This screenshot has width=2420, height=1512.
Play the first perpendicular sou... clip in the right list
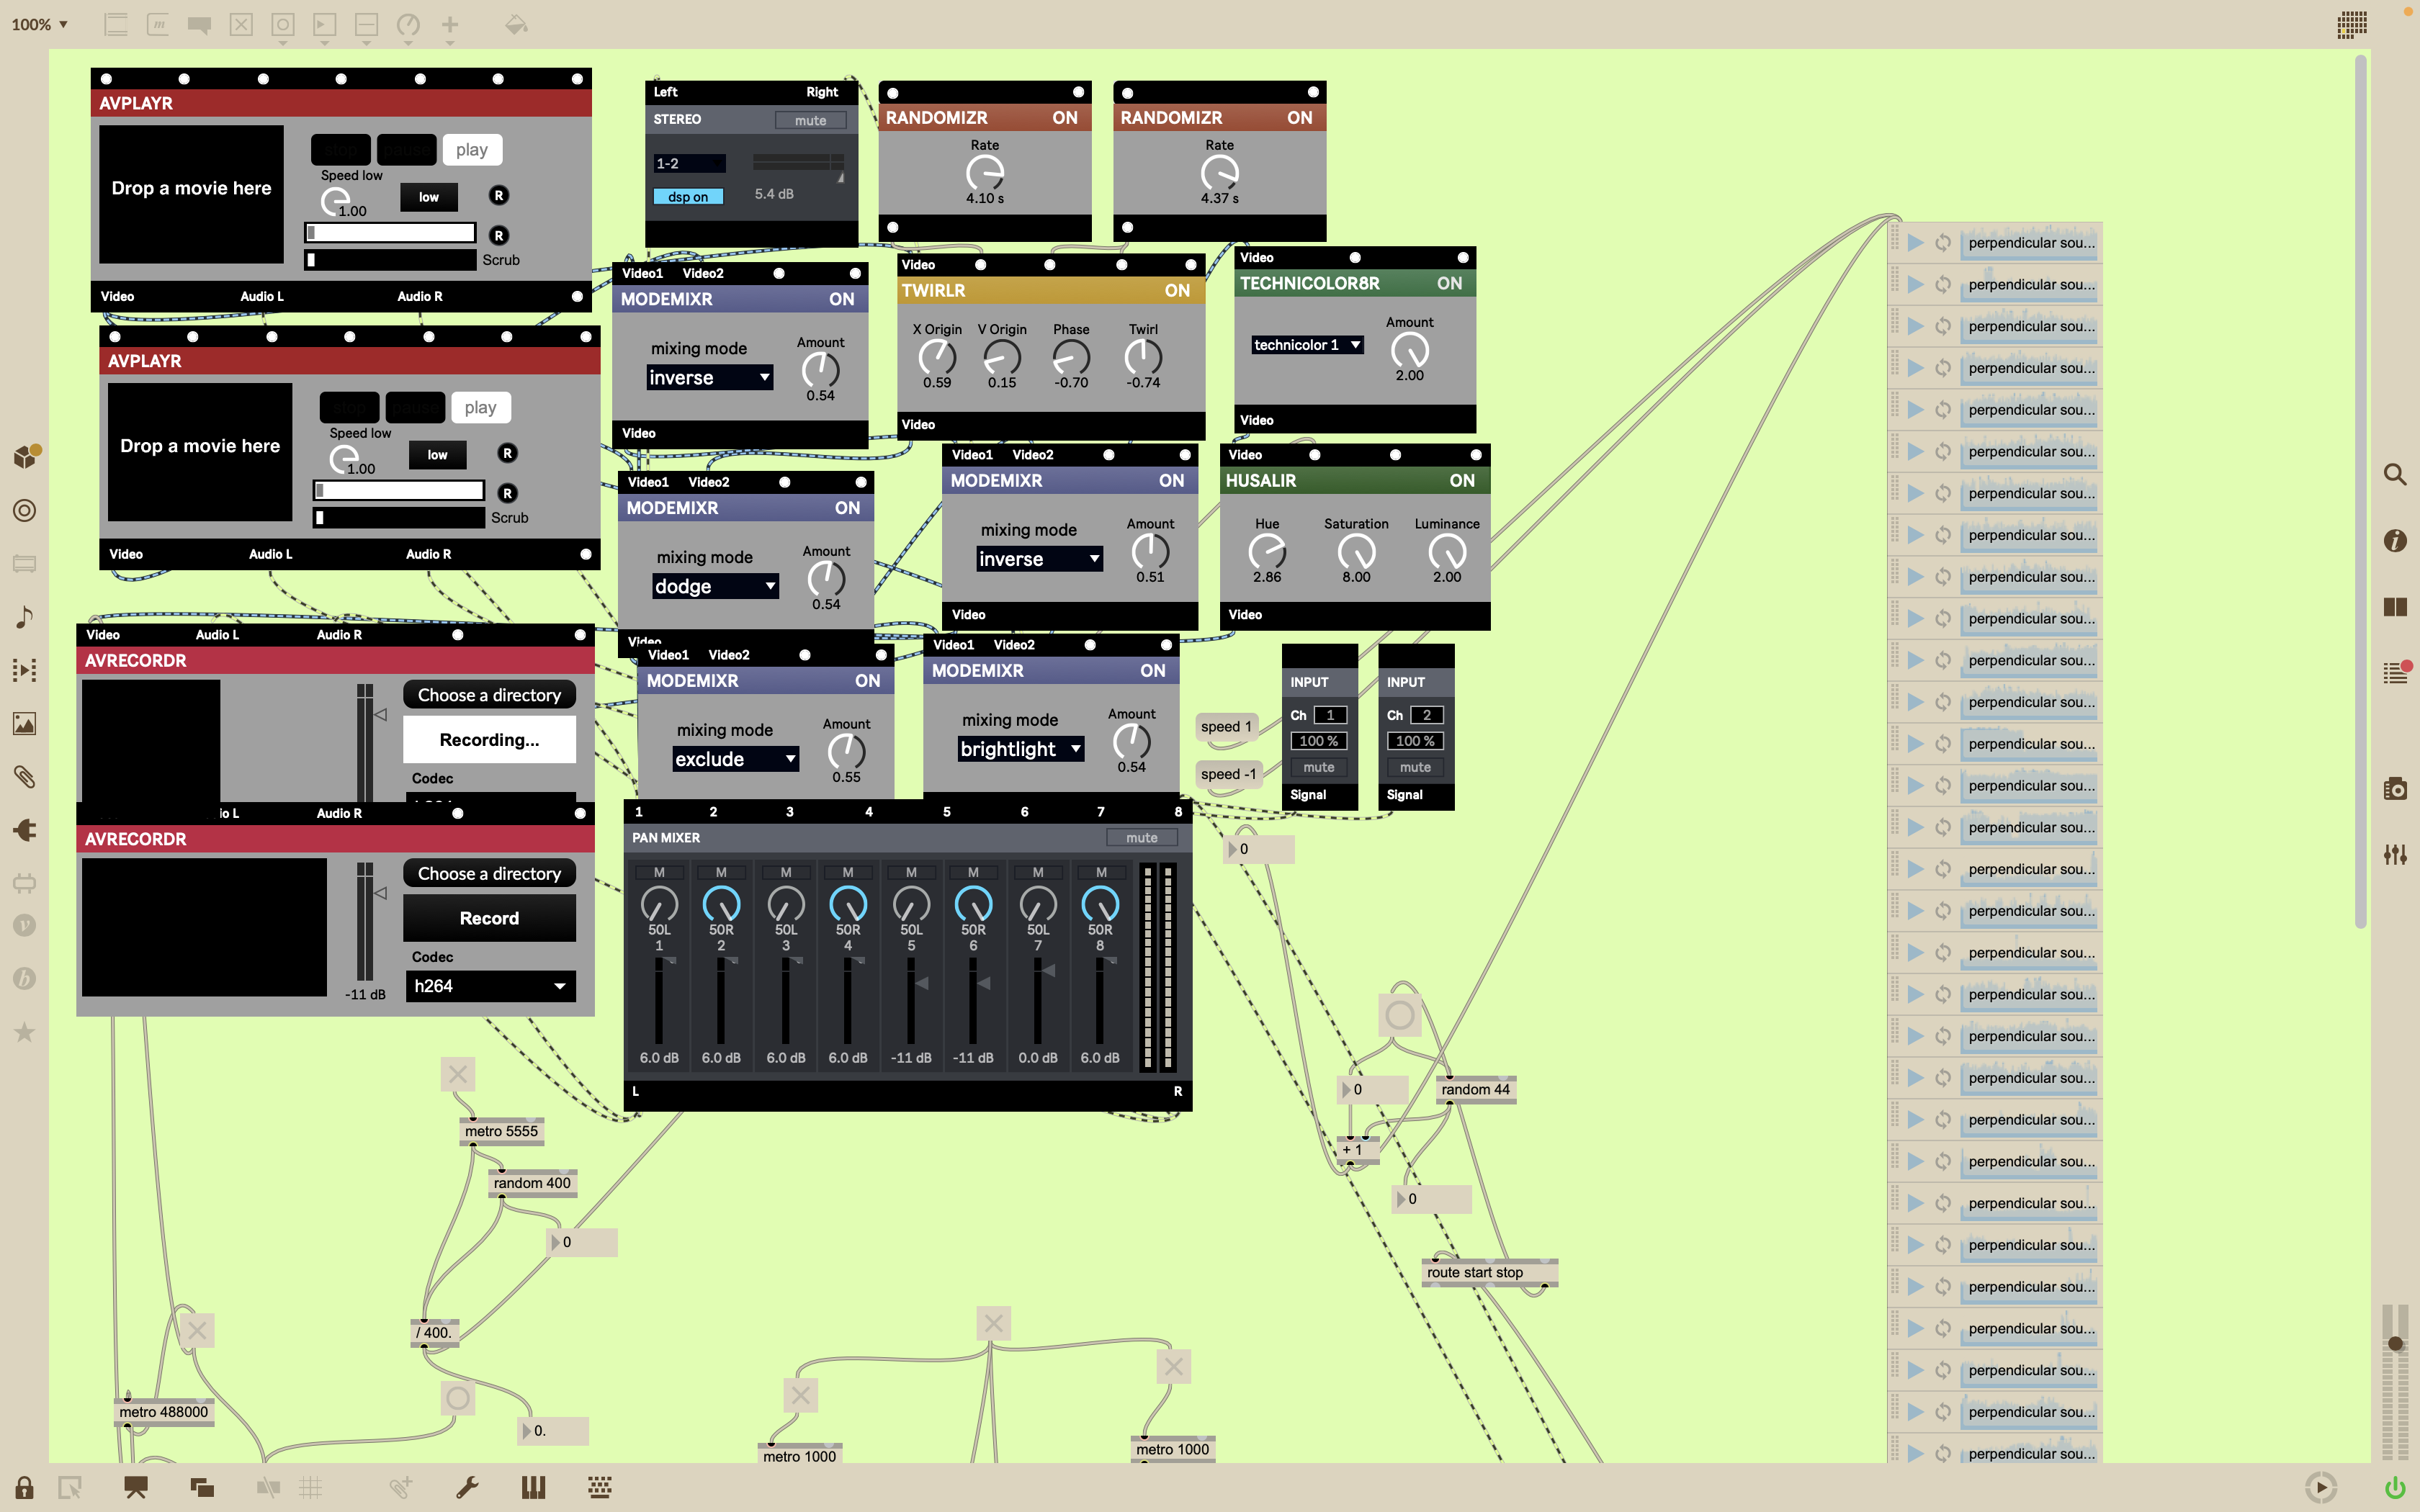pyautogui.click(x=1916, y=243)
